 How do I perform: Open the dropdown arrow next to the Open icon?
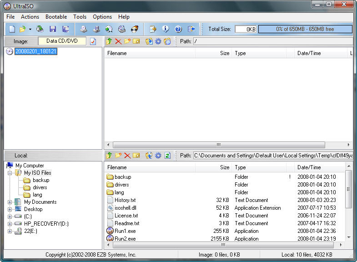click(x=30, y=29)
